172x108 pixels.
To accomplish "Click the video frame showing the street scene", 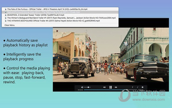I will [111, 55].
